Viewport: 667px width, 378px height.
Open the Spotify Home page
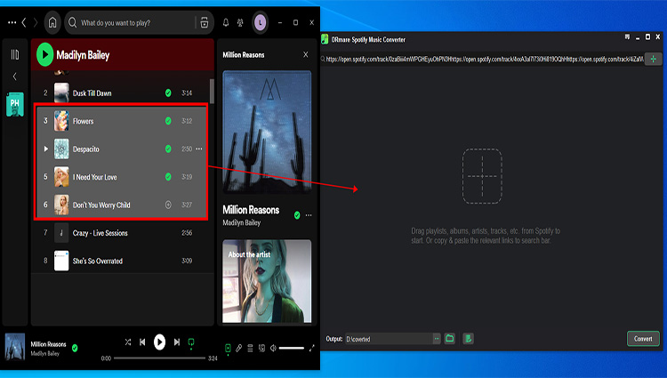(52, 22)
